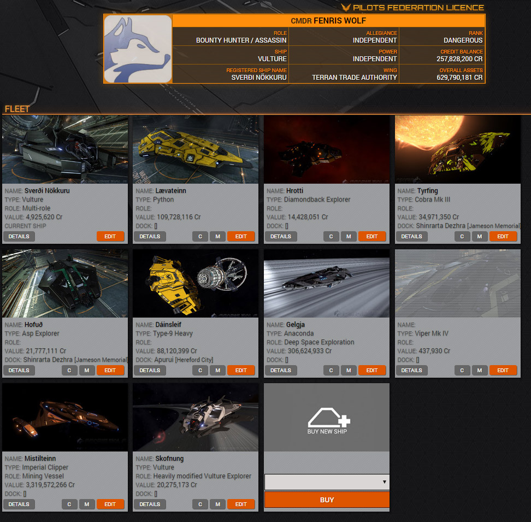Edit the Skofnung Vulture Explorer
531x522 pixels.
241,504
